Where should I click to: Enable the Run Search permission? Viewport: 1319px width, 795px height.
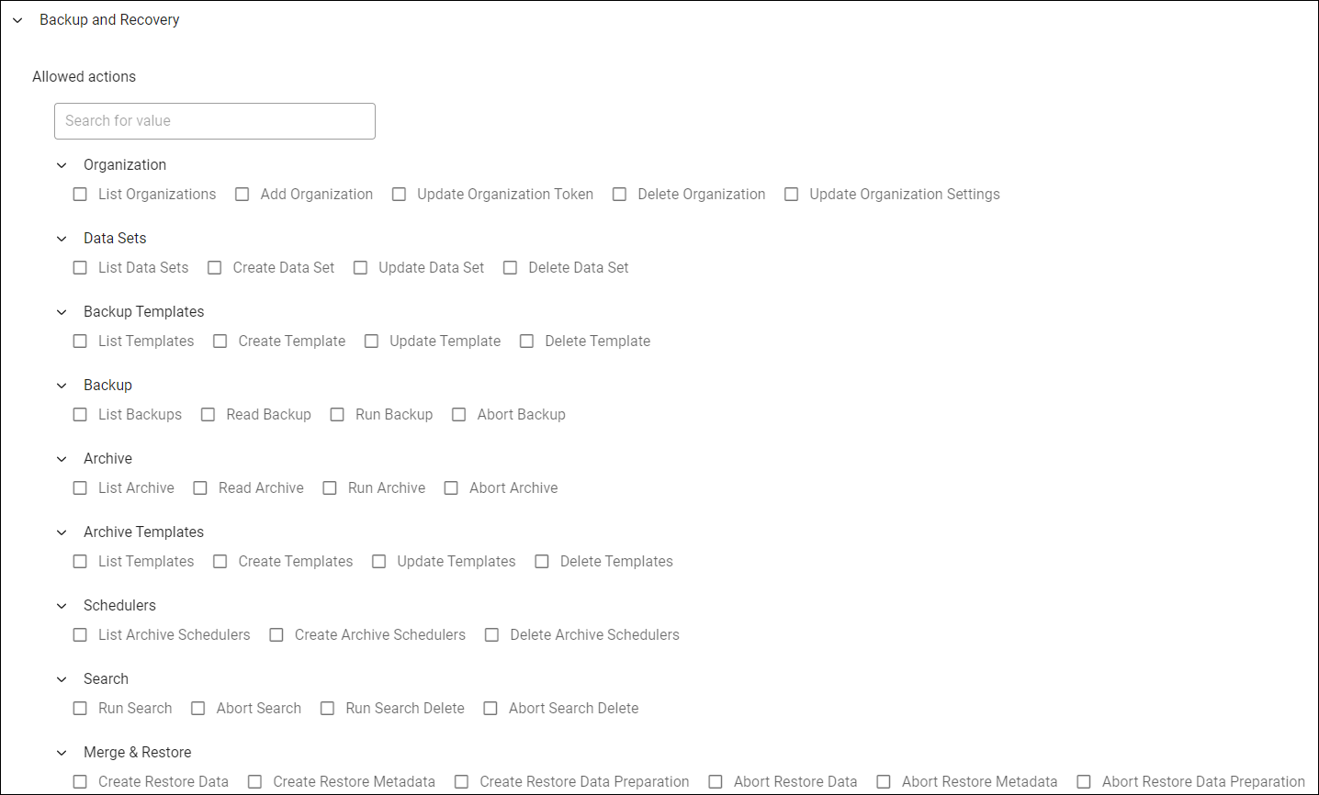[x=80, y=708]
